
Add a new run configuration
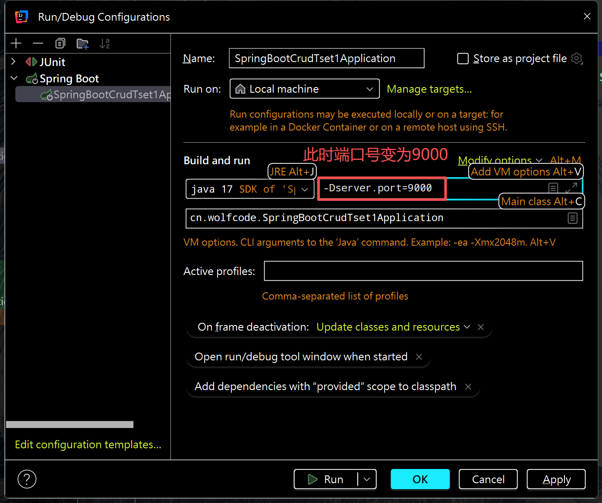point(16,43)
